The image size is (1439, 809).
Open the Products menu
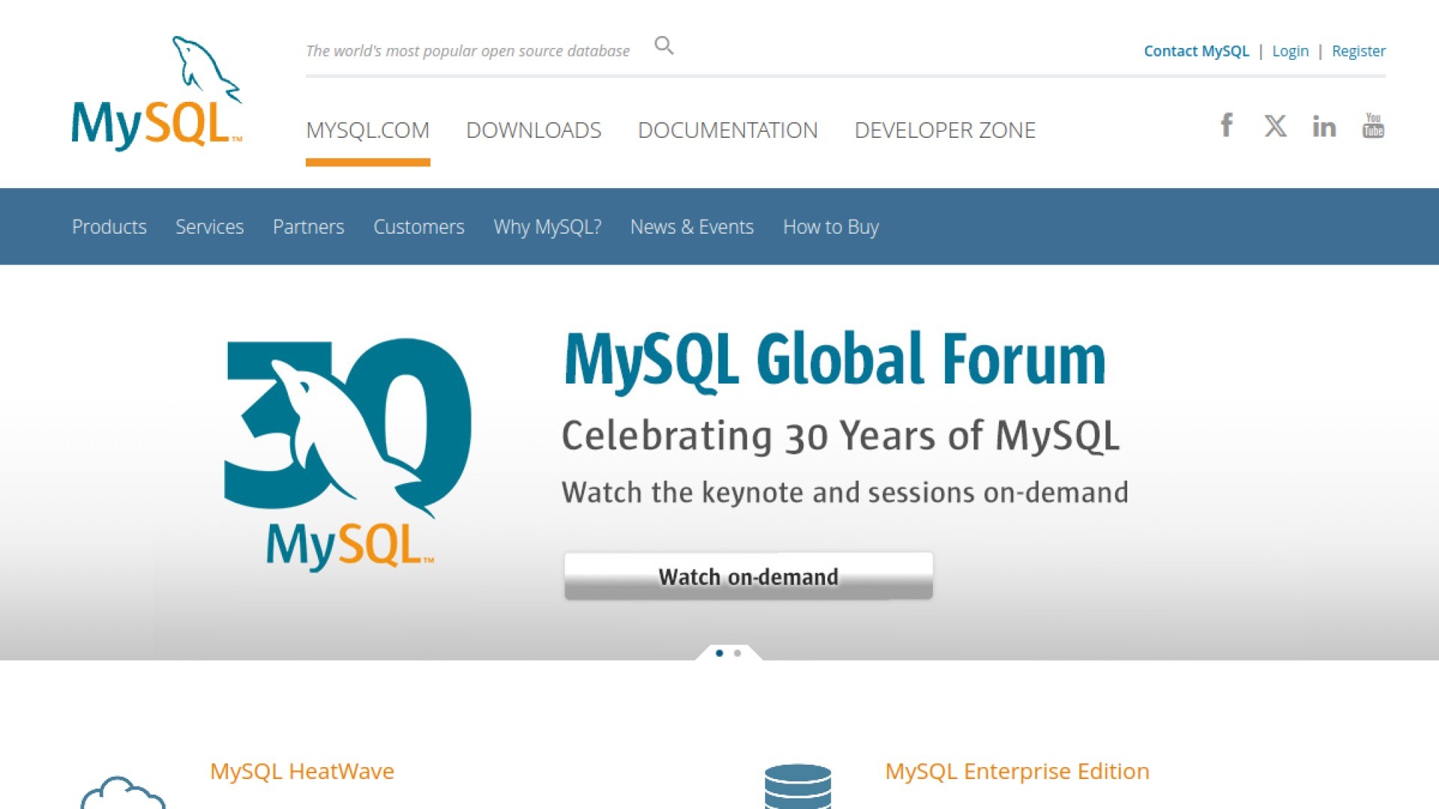(109, 227)
